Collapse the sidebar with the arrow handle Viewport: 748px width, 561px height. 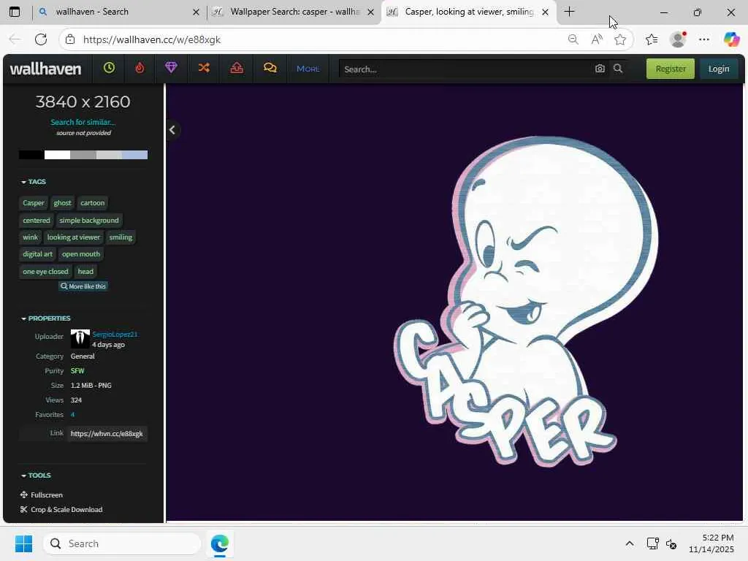pos(172,130)
